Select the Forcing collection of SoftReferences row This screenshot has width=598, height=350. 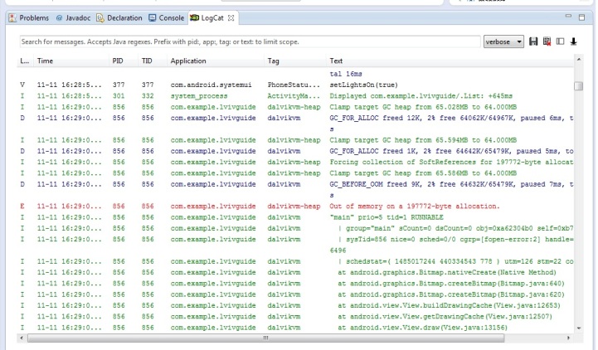pyautogui.click(x=295, y=162)
